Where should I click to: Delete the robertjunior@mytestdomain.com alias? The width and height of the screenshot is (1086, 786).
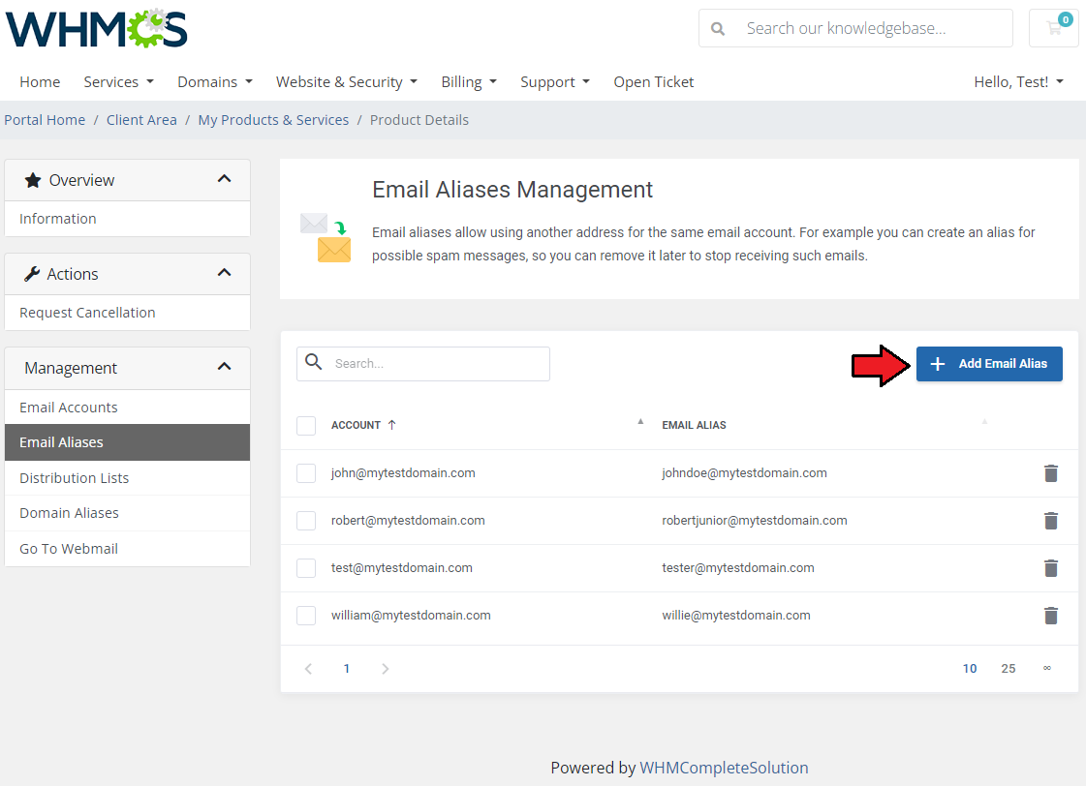coord(1051,521)
